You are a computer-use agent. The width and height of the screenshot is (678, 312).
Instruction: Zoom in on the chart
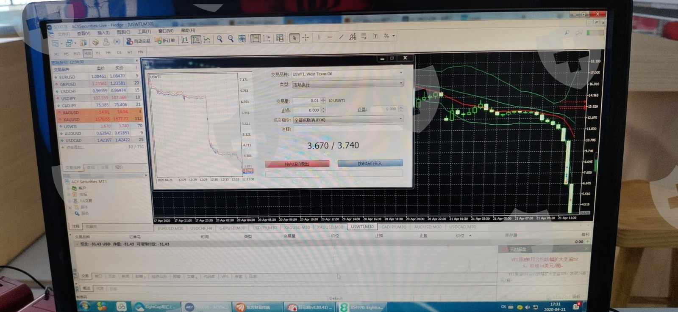point(220,39)
